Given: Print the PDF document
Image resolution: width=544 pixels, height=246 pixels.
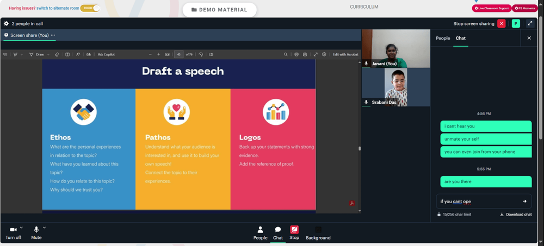Looking at the screenshot, I should [296, 54].
